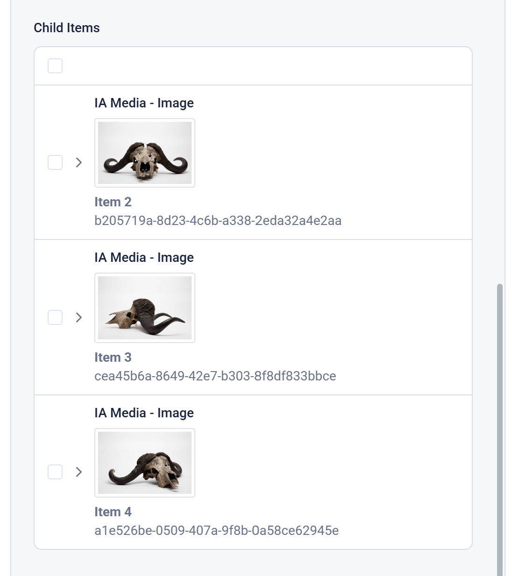Click the IA Media - Image label above Item 4
The height and width of the screenshot is (576, 512).
click(144, 413)
